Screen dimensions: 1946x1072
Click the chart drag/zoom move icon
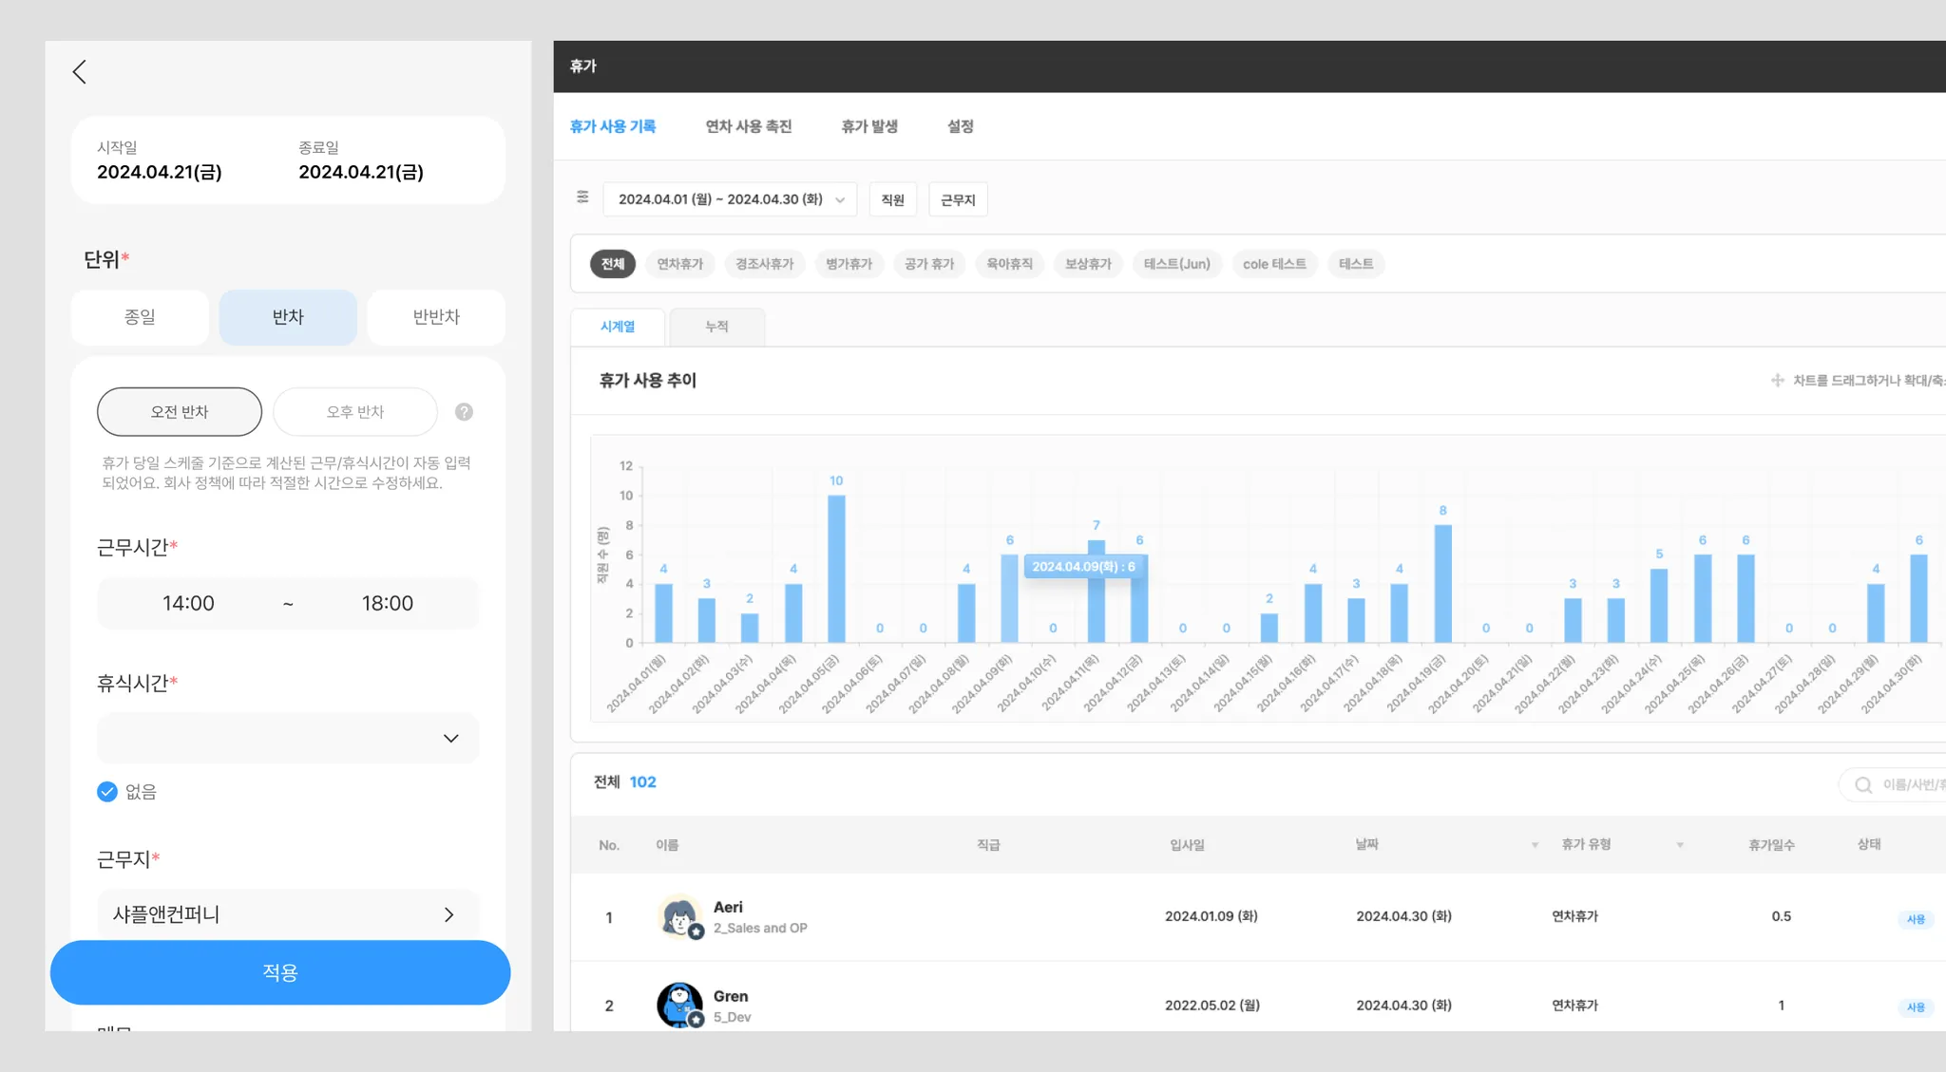click(1777, 381)
